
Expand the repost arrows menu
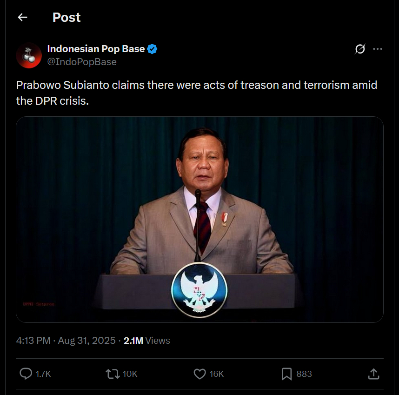click(x=112, y=374)
